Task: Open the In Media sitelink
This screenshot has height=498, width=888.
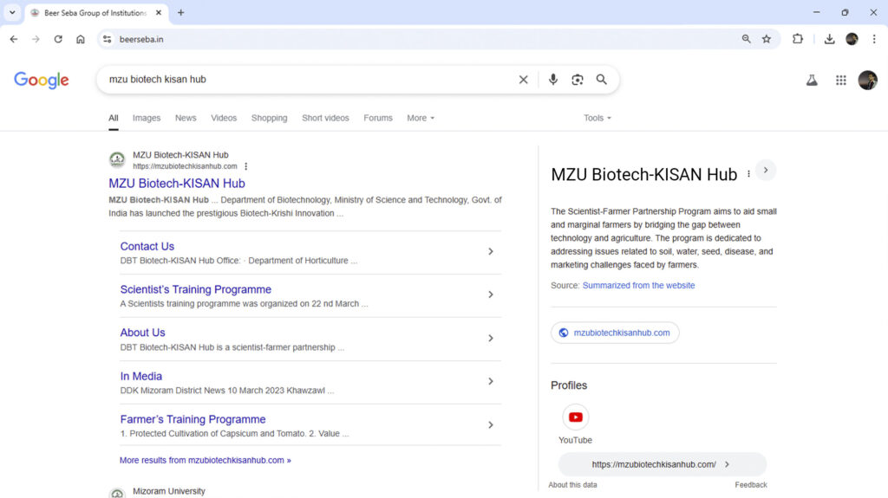Action: tap(141, 377)
